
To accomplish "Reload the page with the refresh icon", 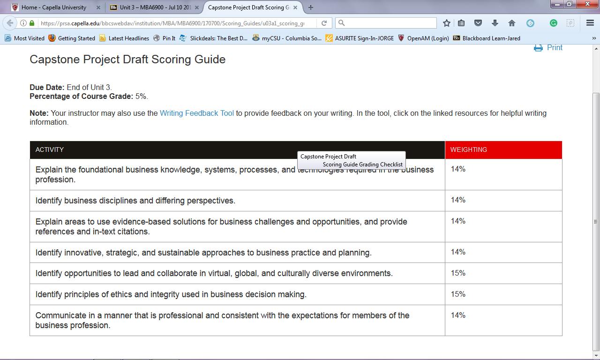I will click(324, 23).
